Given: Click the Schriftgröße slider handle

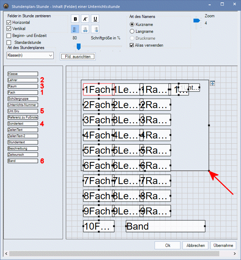Looking at the screenshot, I should [78, 46].
